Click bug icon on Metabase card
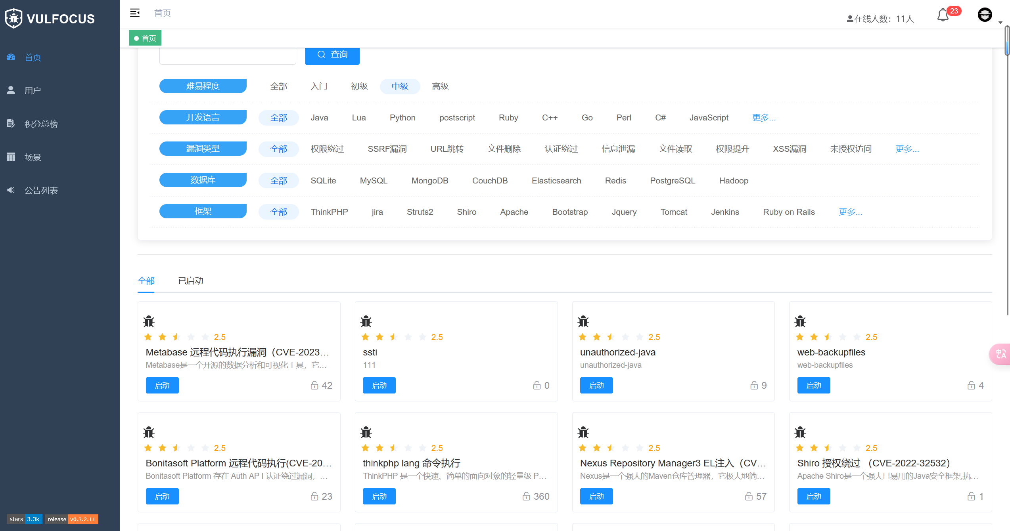Screen dimensions: 1010x531 pyautogui.click(x=149, y=321)
